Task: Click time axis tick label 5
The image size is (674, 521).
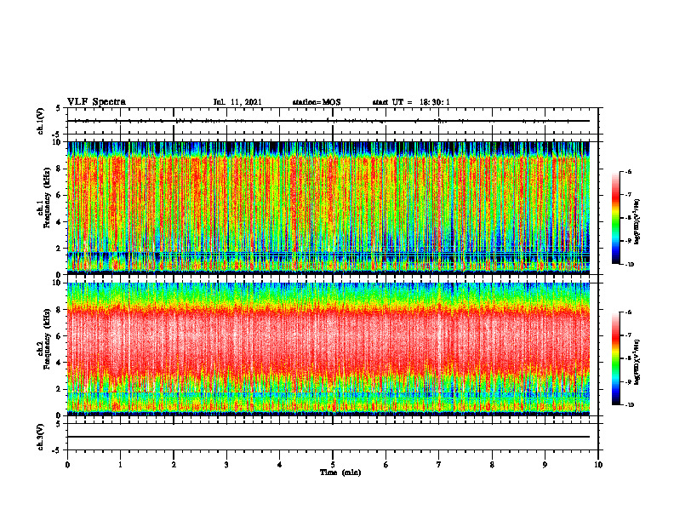Action: coord(333,465)
